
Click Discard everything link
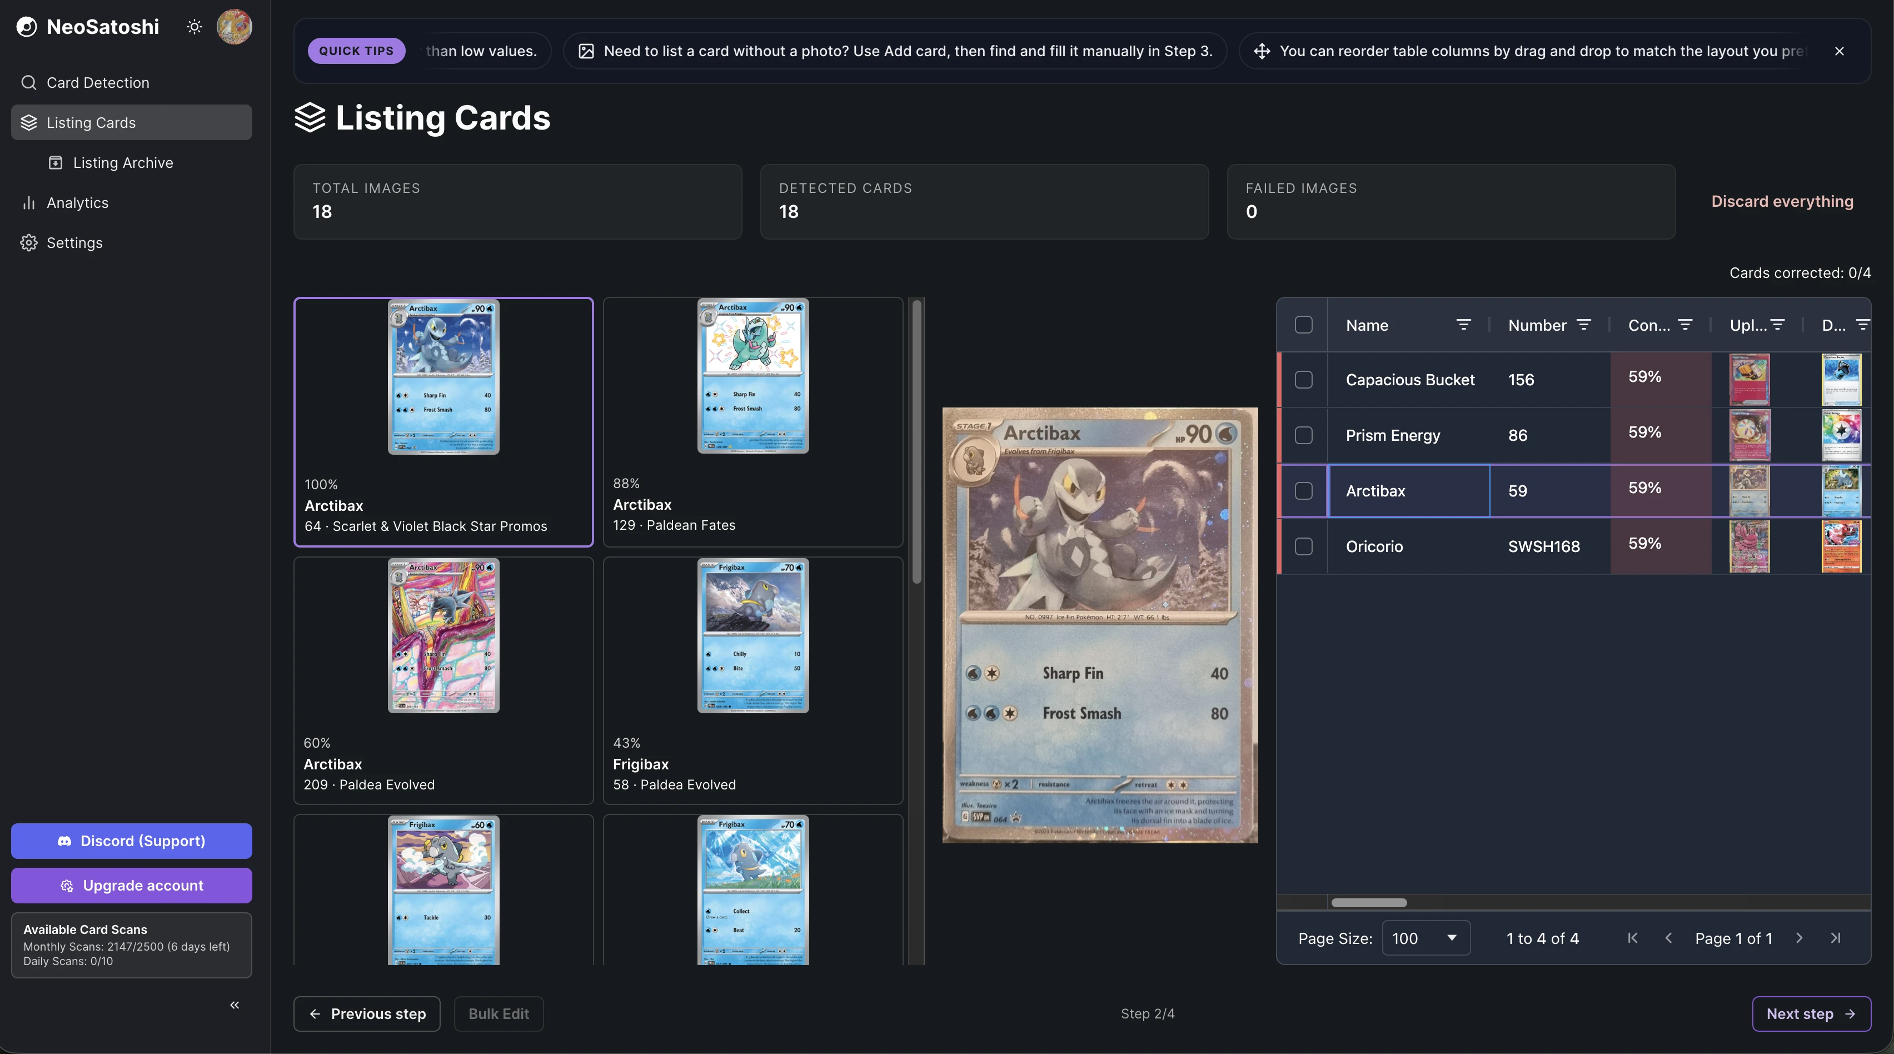[x=1782, y=202]
